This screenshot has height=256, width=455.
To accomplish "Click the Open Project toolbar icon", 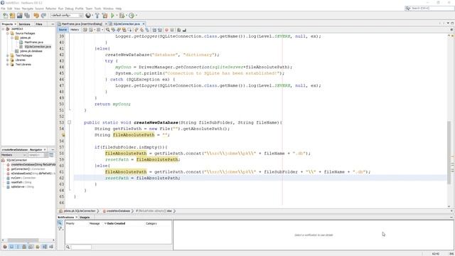I will tap(20, 16).
